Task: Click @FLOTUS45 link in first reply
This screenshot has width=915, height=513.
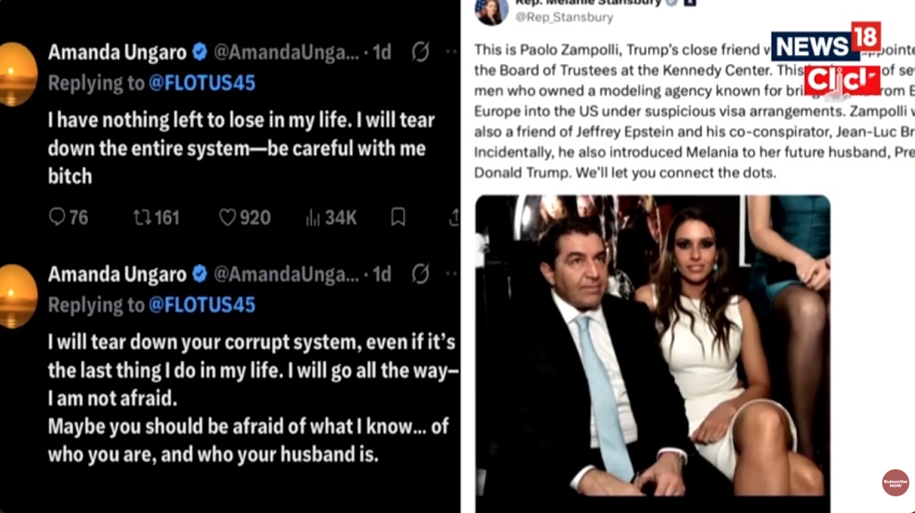Action: pos(202,83)
